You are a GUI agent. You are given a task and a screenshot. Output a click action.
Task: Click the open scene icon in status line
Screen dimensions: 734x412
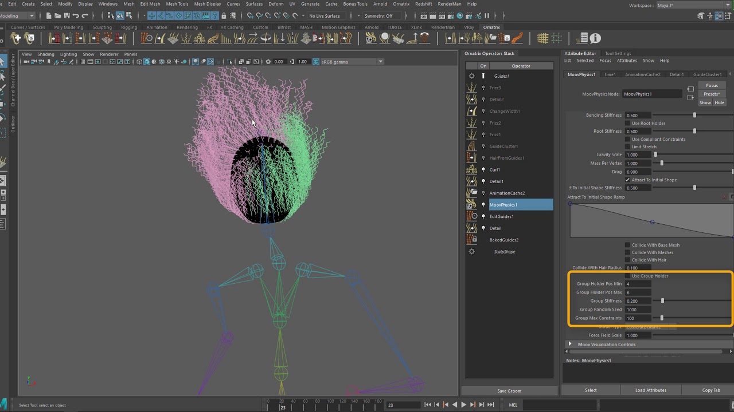coord(58,16)
